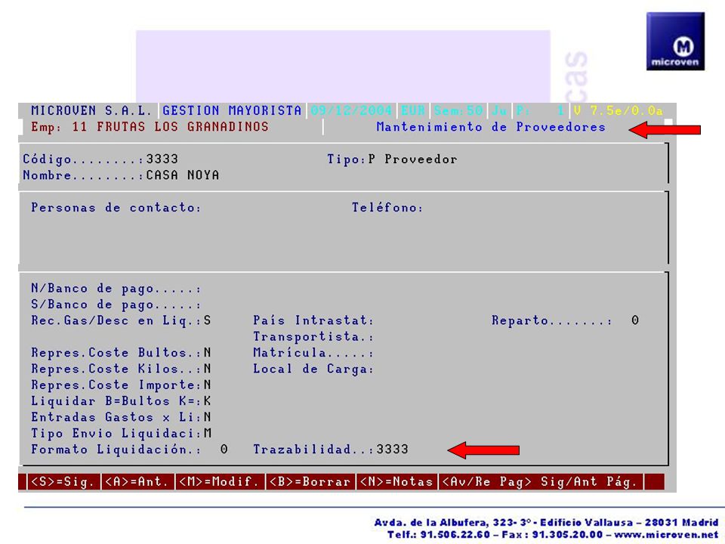Click the Liquidar B=Bultos K= value K
The width and height of the screenshot is (725, 544).
(x=208, y=401)
